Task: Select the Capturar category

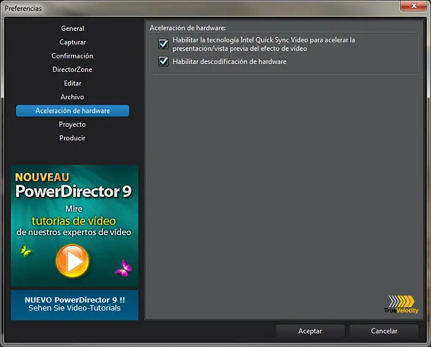Action: [x=73, y=42]
